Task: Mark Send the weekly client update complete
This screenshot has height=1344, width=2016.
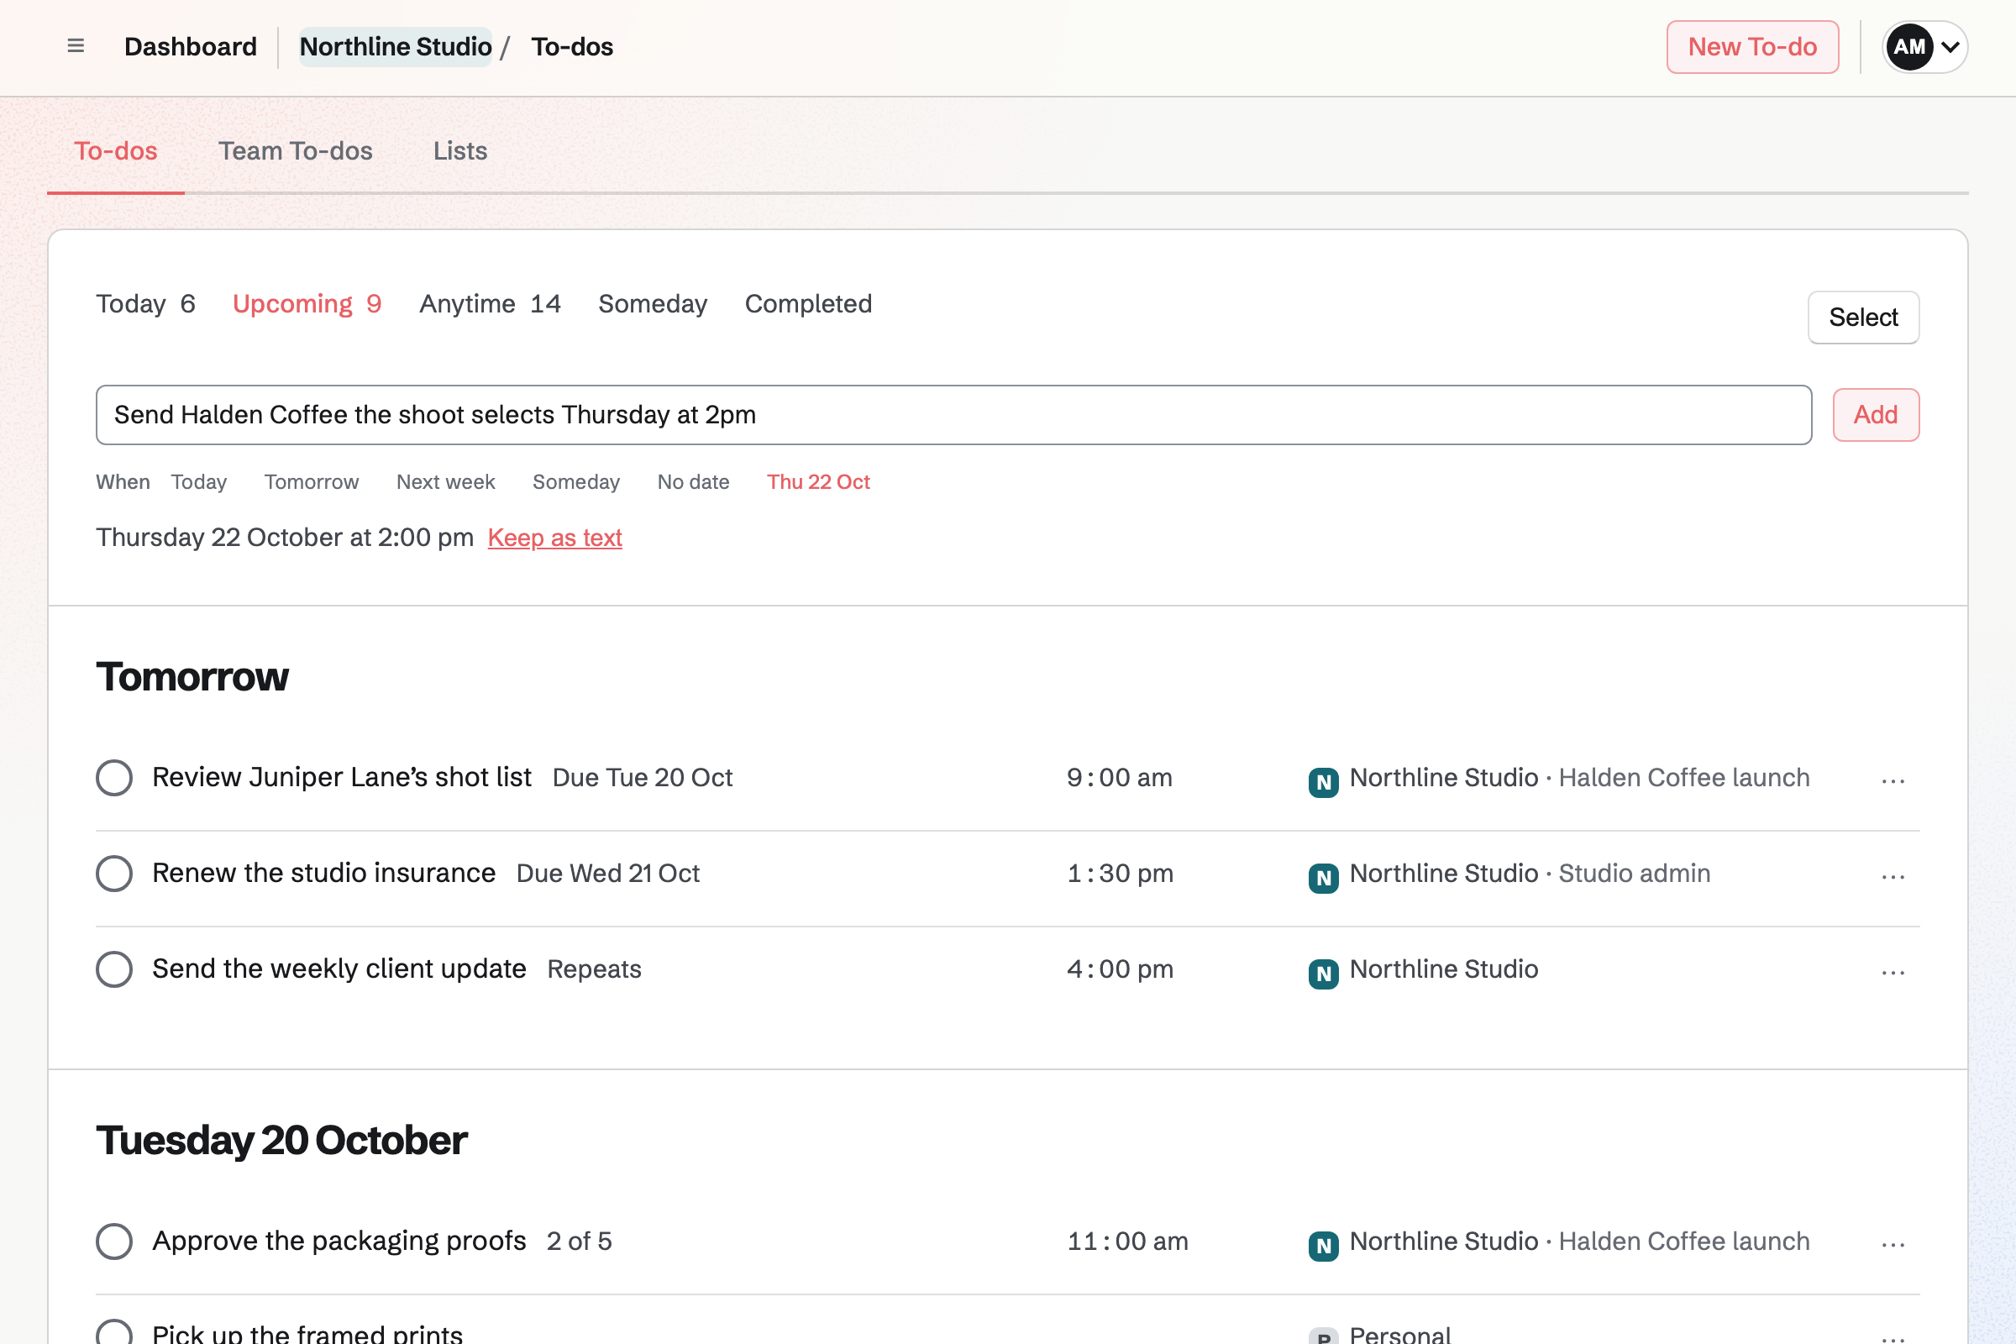Action: 114,969
